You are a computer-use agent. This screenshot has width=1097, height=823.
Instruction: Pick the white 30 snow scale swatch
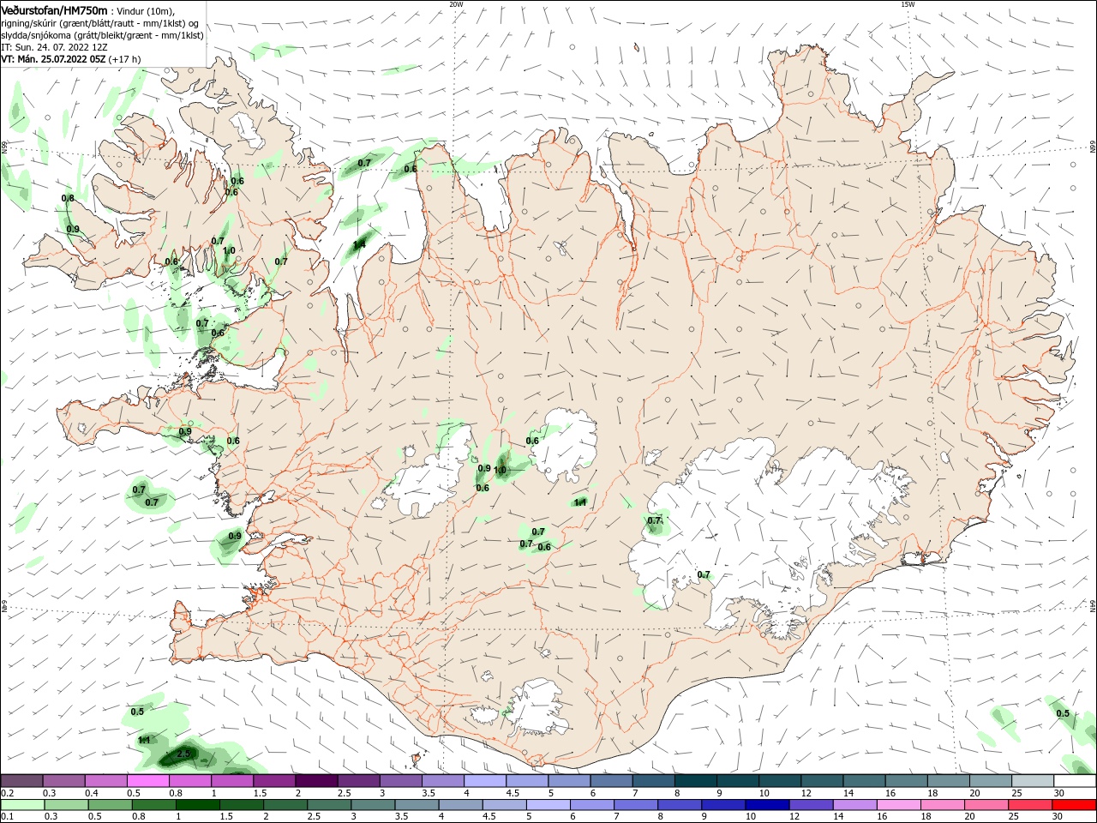click(x=1076, y=781)
